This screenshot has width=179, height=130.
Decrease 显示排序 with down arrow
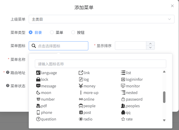tap(150, 48)
